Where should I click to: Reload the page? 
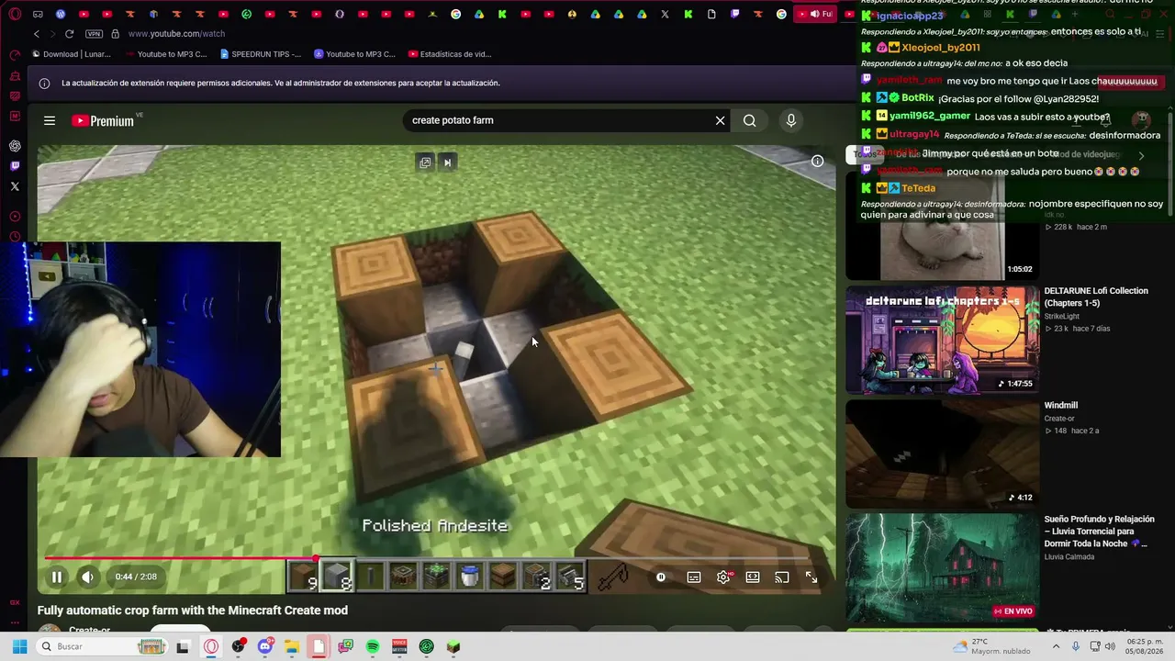coord(69,34)
